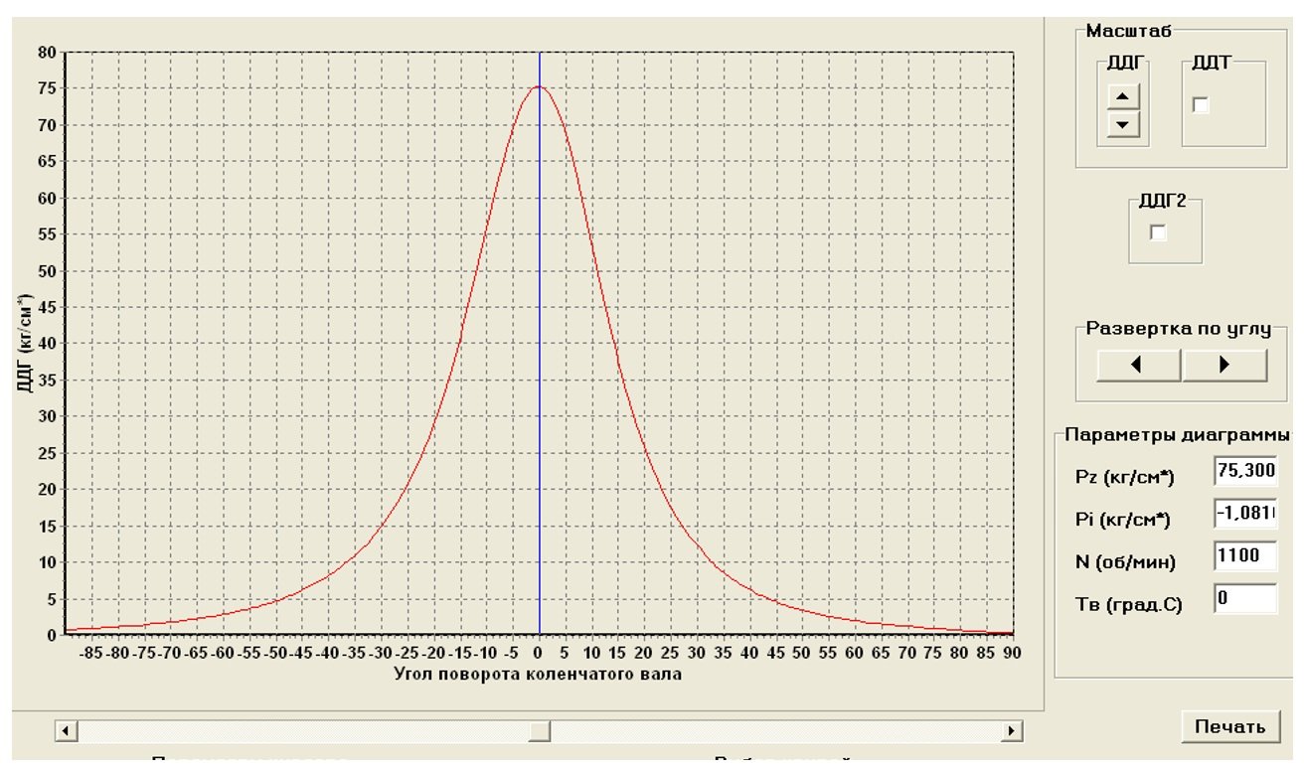
Task: Click the Тв (град.С) input box
Action: pyautogui.click(x=1245, y=598)
